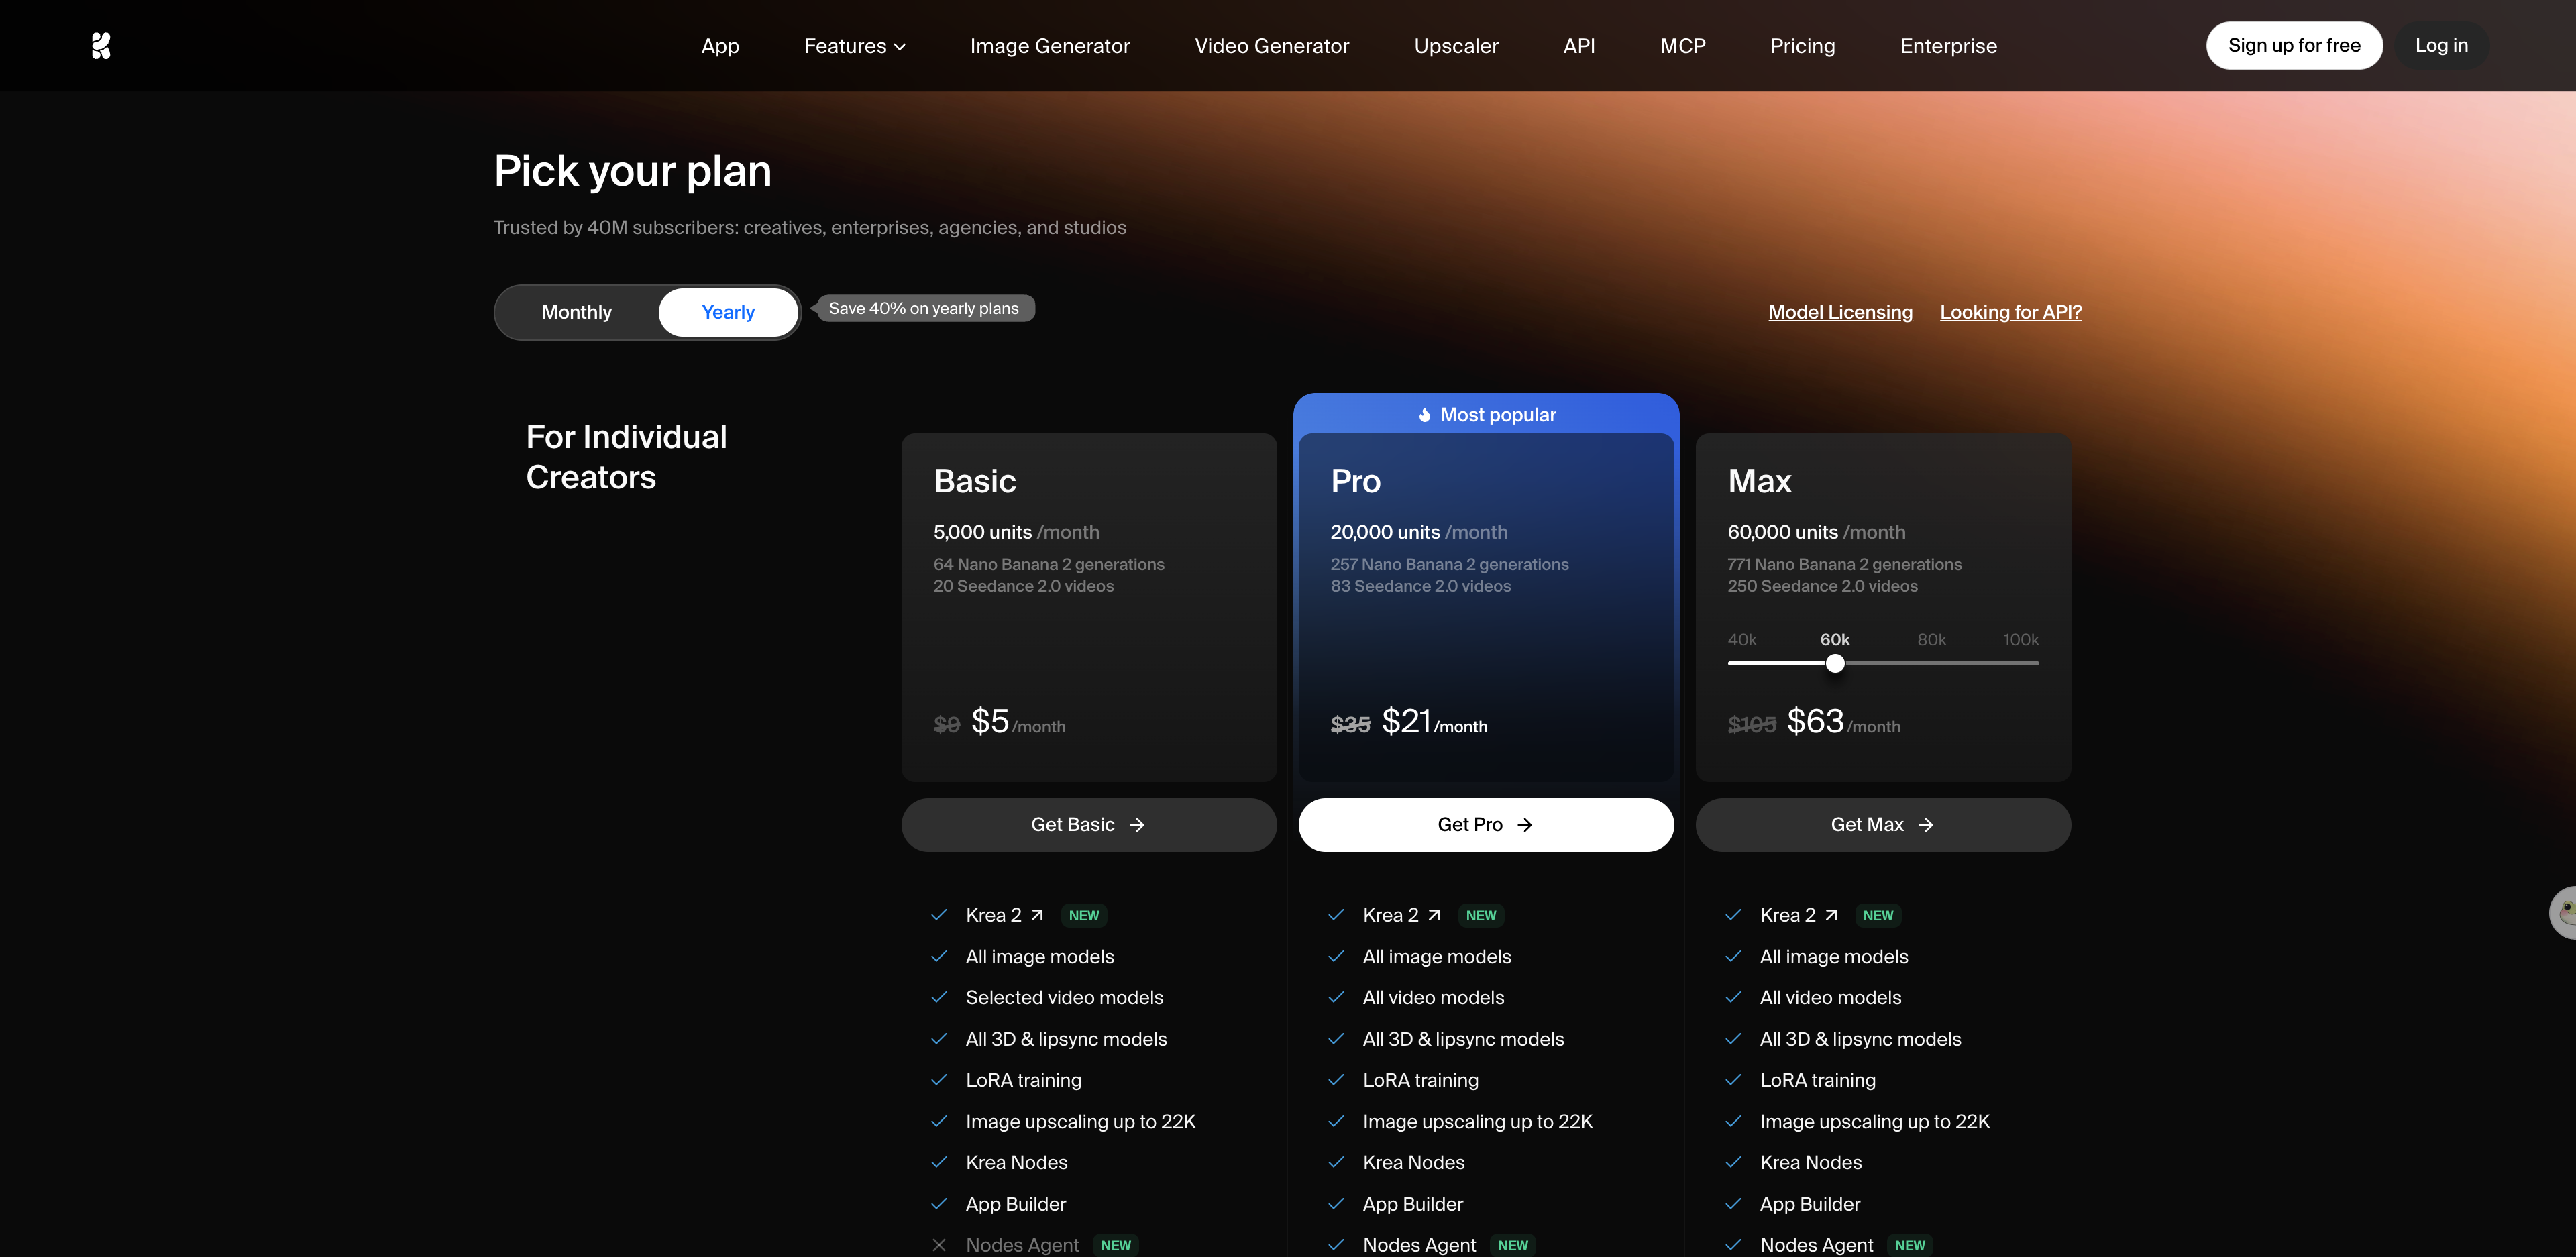This screenshot has height=1257, width=2576.
Task: Open the App nav item
Action: coord(720,46)
